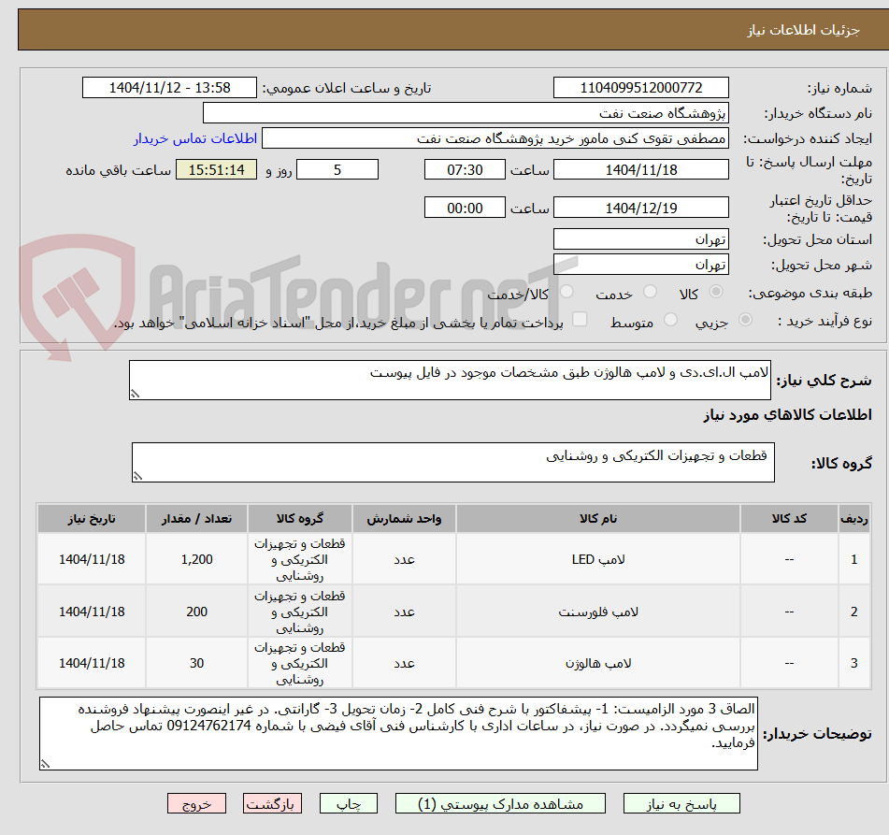Click the بازگشت back button
Screen dimensions: 889x835
pos(272,804)
